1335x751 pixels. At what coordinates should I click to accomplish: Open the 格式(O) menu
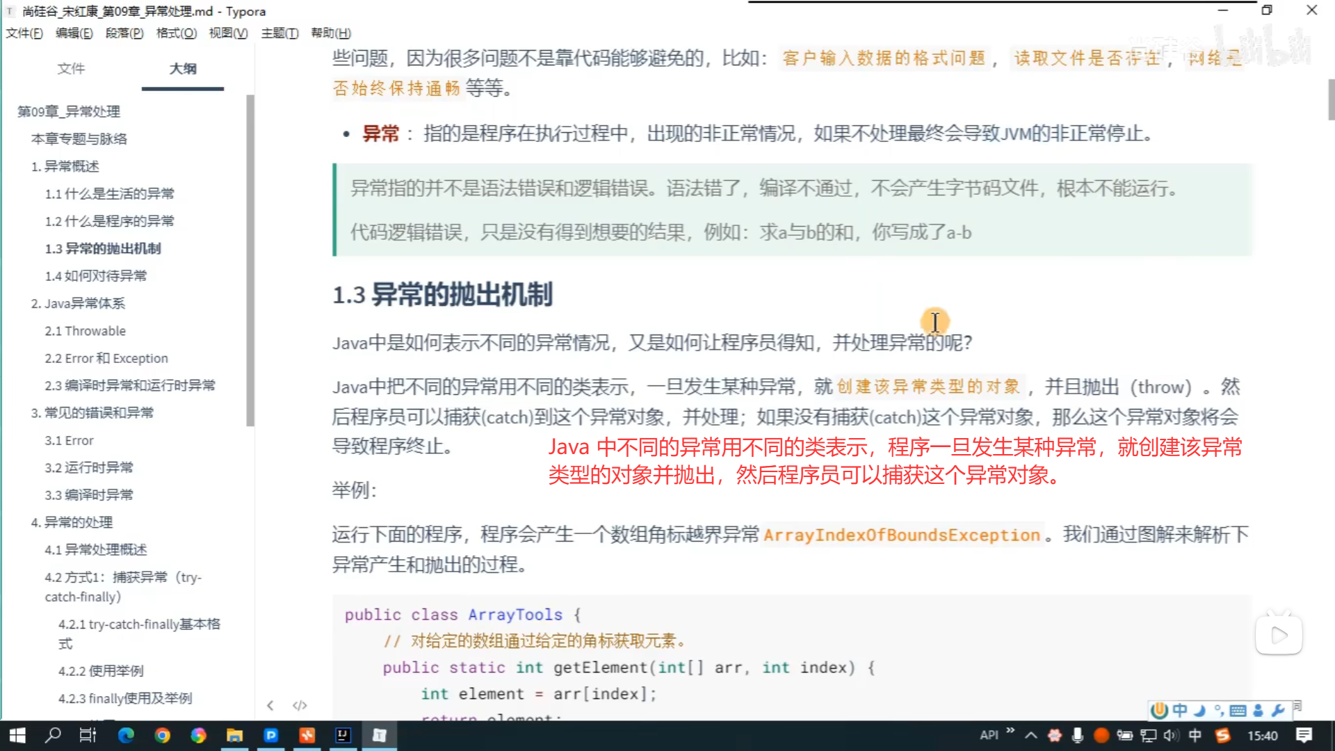point(176,33)
